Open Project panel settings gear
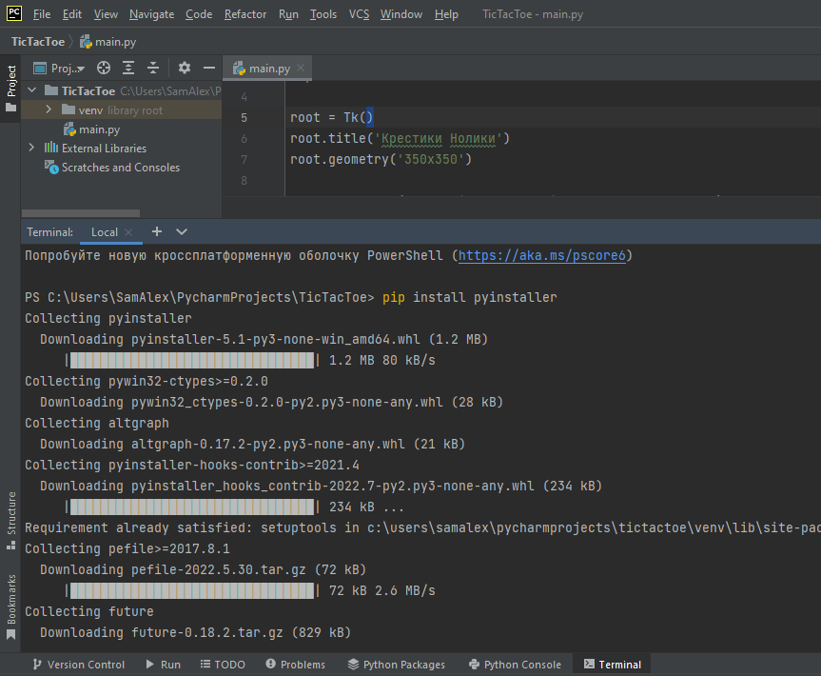Image resolution: width=821 pixels, height=676 pixels. click(185, 68)
